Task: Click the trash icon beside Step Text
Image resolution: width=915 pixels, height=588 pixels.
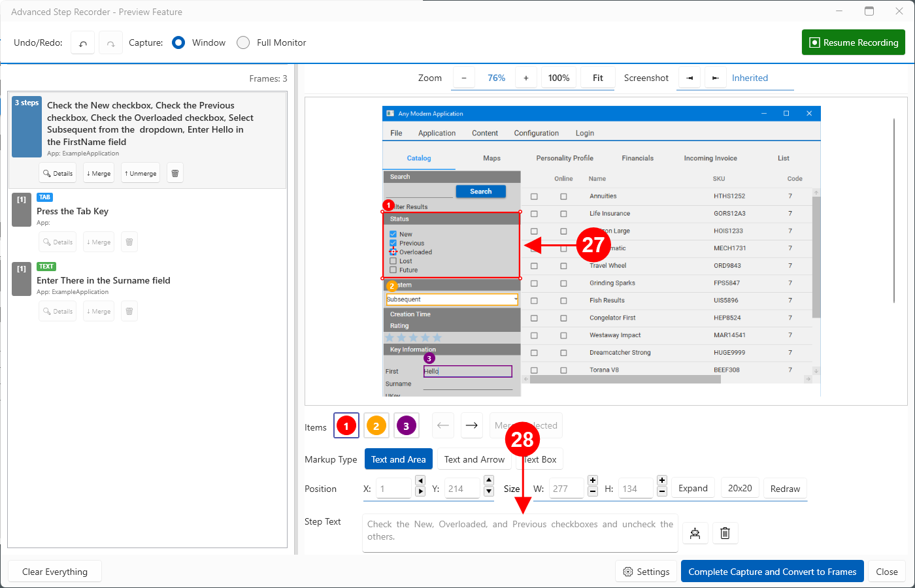Action: (x=725, y=533)
